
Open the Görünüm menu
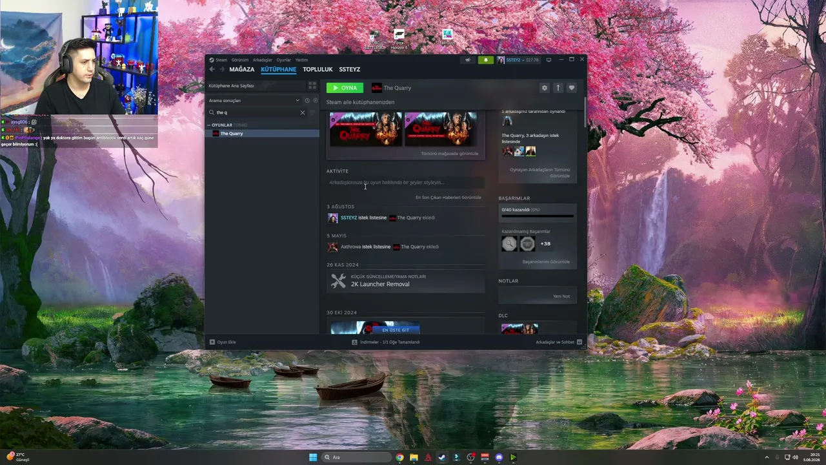[x=240, y=60]
